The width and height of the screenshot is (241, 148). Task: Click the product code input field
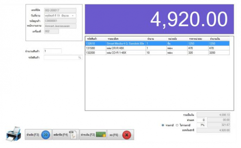[x=63, y=57]
